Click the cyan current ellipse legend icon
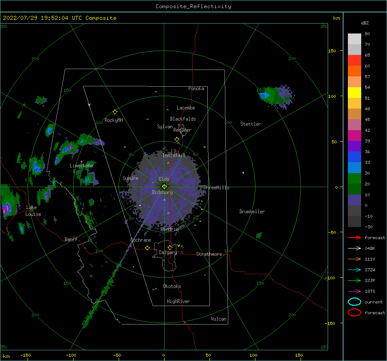 [x=354, y=302]
